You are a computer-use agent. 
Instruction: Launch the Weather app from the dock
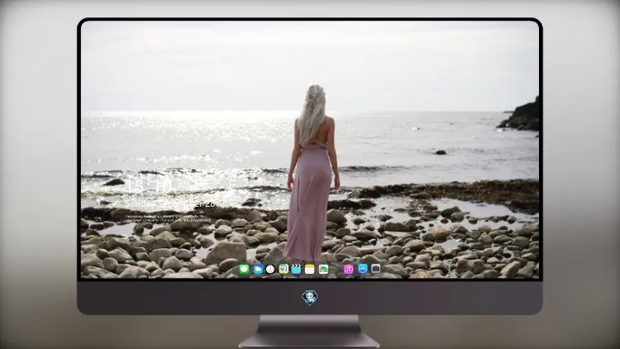[257, 269]
